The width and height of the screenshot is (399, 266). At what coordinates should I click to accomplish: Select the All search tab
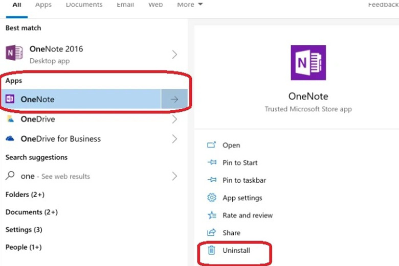pyautogui.click(x=17, y=5)
